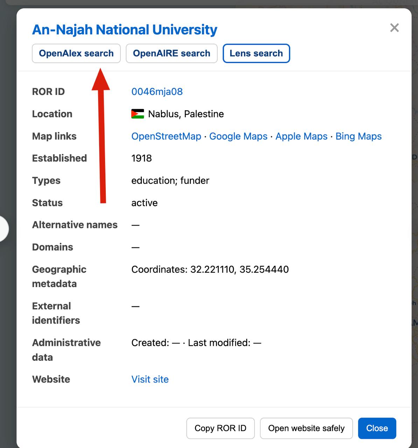Launch the OpenAIRE search
This screenshot has width=418, height=448.
click(x=172, y=54)
